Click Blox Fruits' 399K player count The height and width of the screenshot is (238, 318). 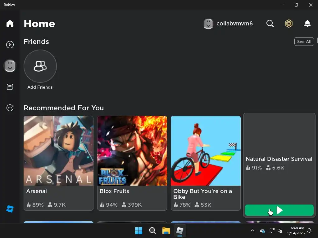click(132, 205)
